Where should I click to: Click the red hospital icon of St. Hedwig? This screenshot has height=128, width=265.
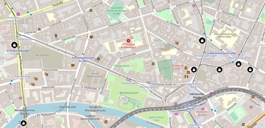point(128,41)
